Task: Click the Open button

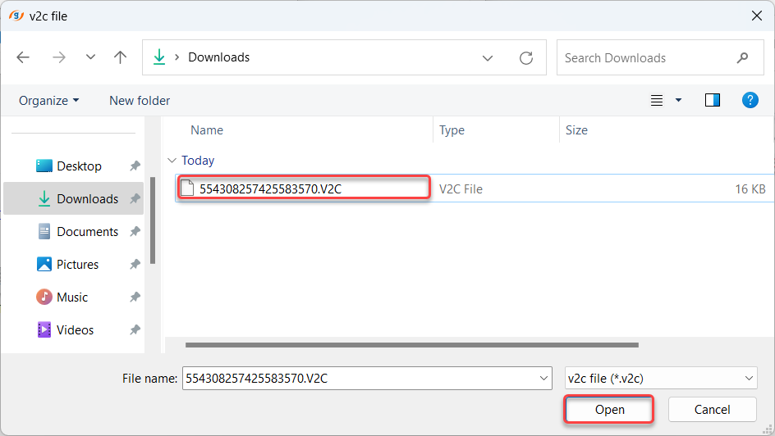Action: (609, 410)
